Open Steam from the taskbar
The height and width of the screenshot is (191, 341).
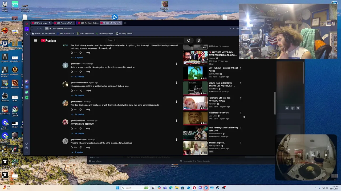218,188
